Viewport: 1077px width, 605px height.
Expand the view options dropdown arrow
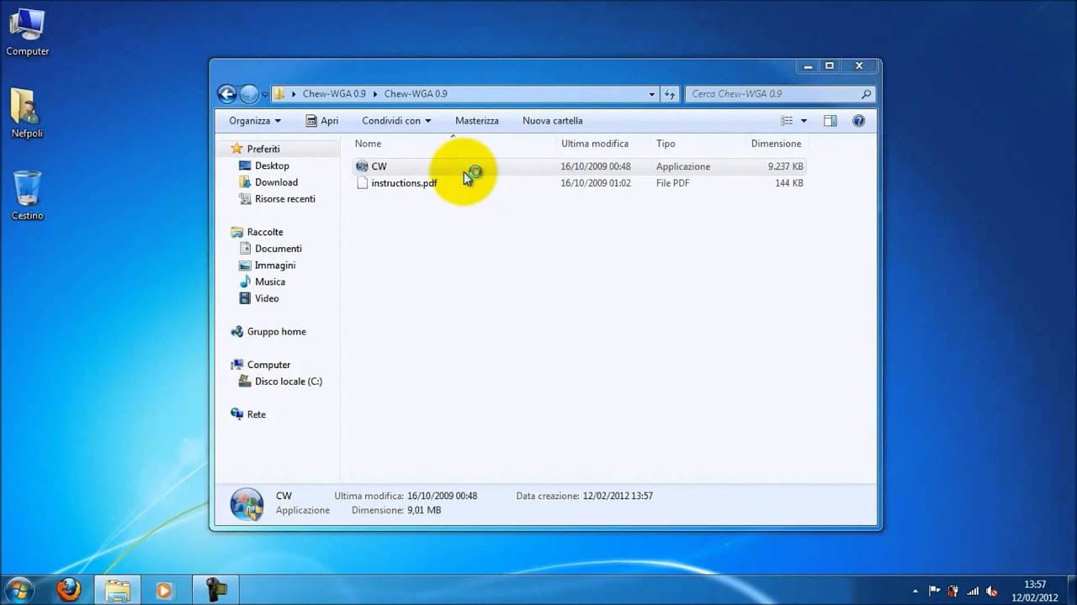tap(804, 121)
